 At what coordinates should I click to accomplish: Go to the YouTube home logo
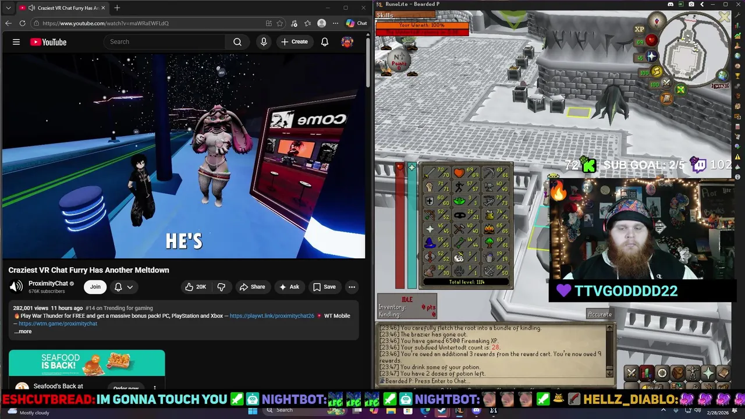click(x=48, y=42)
